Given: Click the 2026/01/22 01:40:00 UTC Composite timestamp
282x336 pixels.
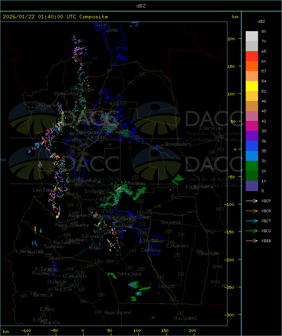Looking at the screenshot, I should 55,17.
